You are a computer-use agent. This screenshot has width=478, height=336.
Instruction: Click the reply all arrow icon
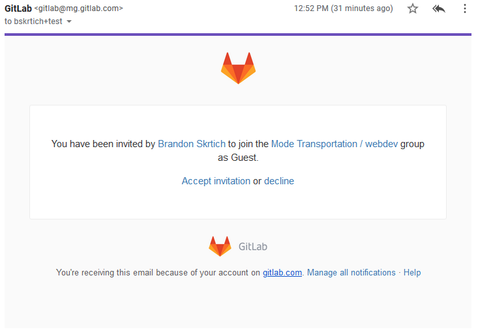coord(439,9)
